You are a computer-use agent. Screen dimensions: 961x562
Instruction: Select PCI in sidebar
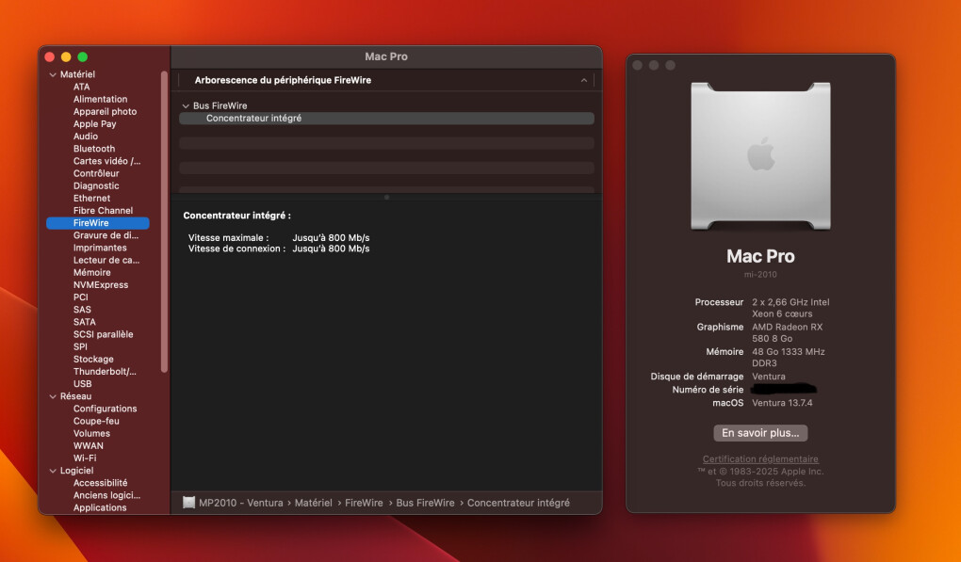coord(80,297)
